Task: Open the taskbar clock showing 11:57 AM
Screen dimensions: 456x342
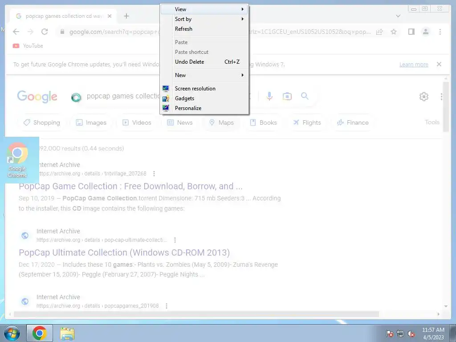Action: click(x=433, y=334)
